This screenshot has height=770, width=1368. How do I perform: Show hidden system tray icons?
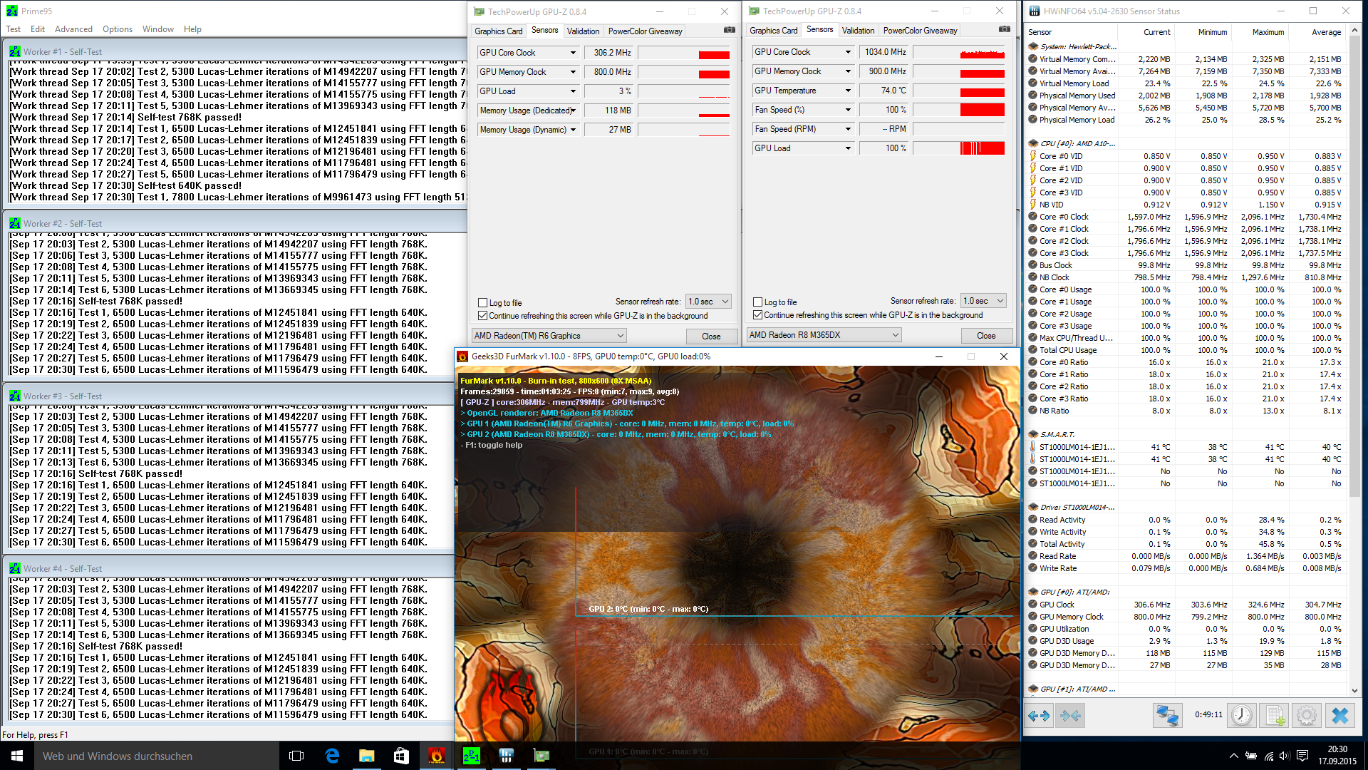(1233, 756)
